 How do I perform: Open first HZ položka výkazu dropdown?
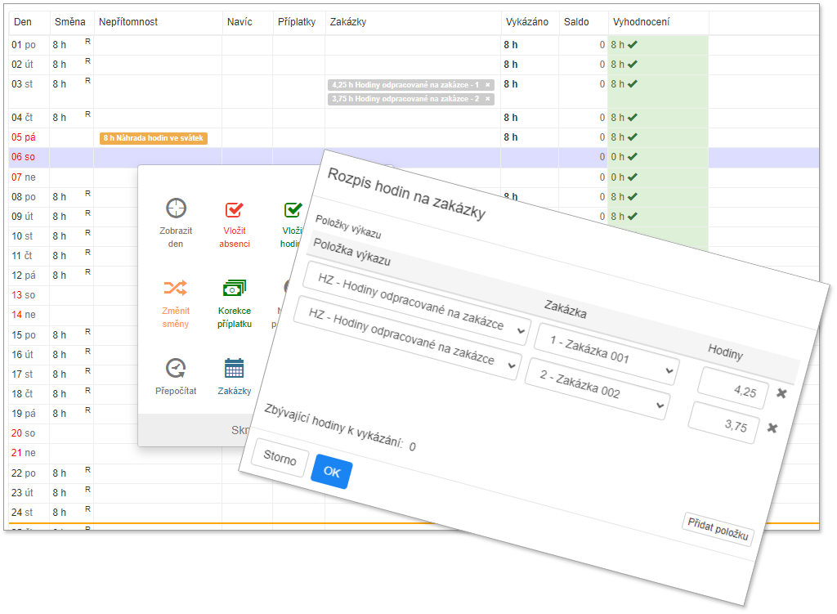(418, 303)
